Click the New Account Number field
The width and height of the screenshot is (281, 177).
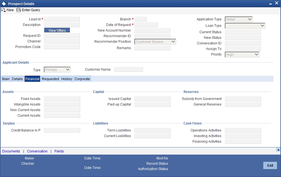[152, 30]
